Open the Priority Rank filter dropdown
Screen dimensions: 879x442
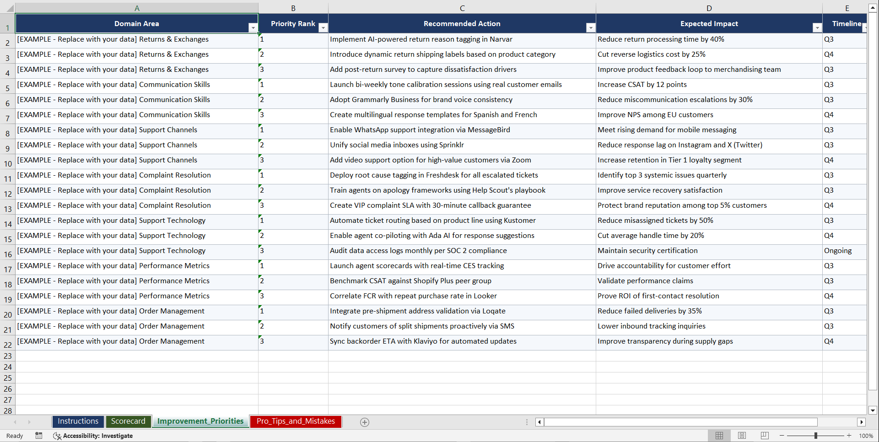click(x=323, y=27)
